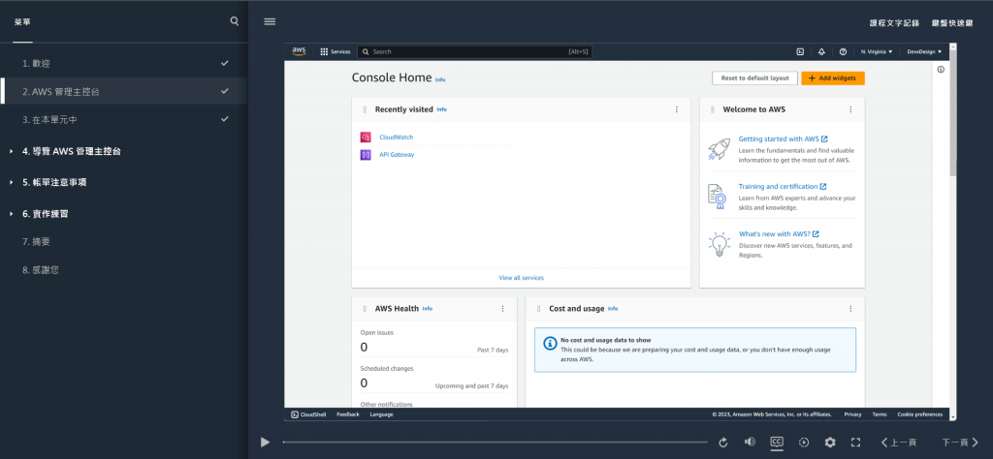Click View all services
The height and width of the screenshot is (459, 993).
[x=521, y=278]
